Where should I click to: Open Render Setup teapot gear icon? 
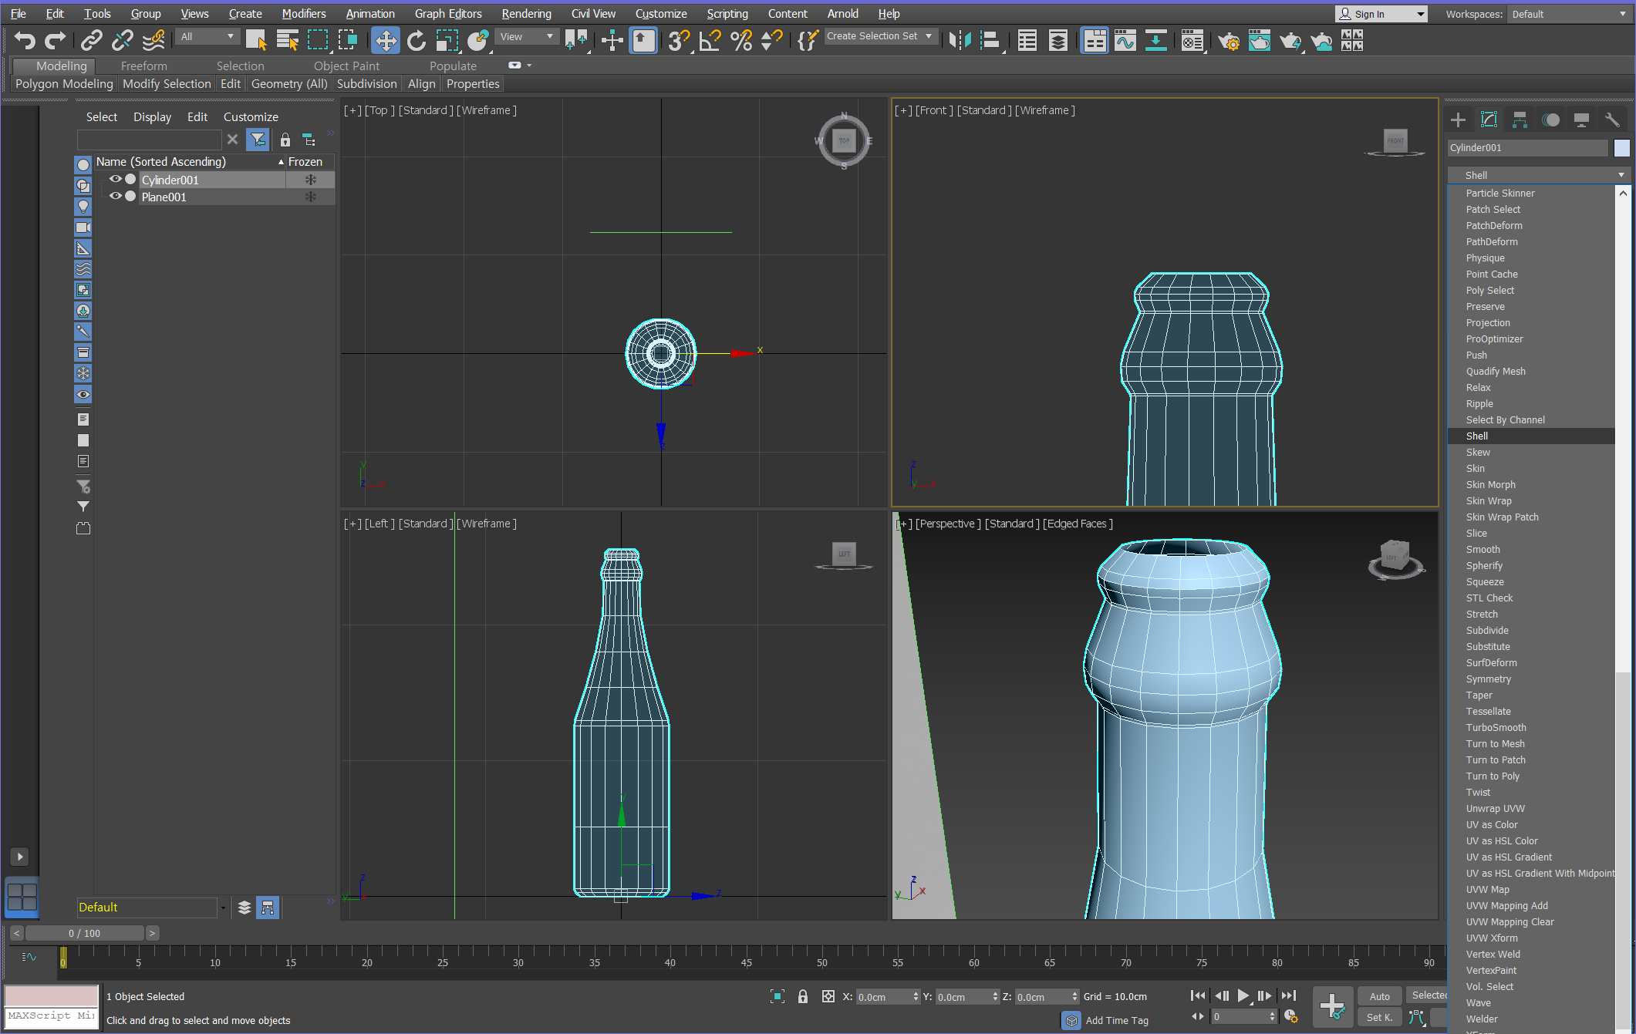tap(1228, 40)
